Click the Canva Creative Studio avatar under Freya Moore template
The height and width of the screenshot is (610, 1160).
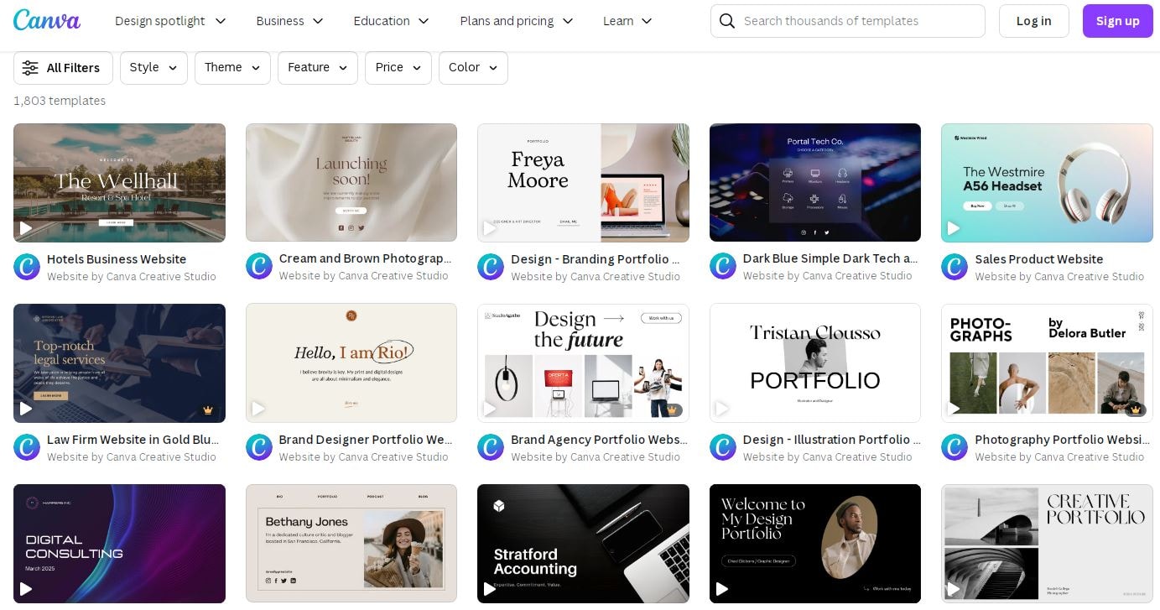click(x=491, y=267)
